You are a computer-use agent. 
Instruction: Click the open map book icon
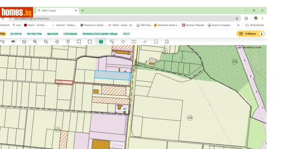pyautogui.click(x=134, y=41)
